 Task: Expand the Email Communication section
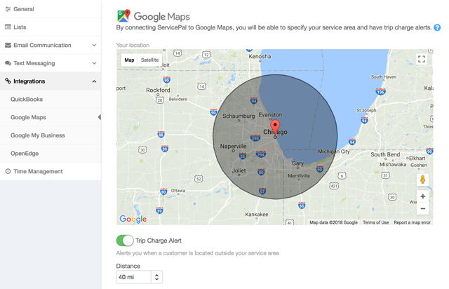[x=94, y=45]
